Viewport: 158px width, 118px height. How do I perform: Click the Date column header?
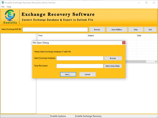pyautogui.click(x=146, y=35)
